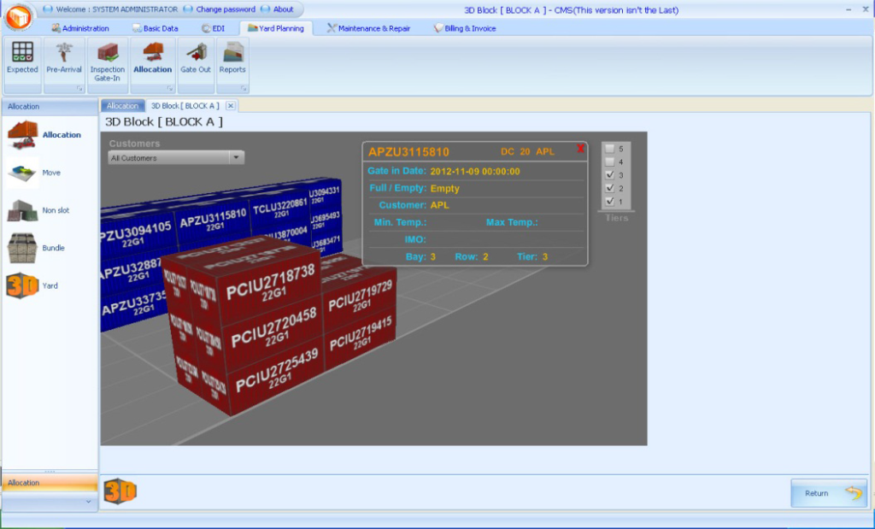
Task: Click the Allocation sidebar header
Action: coord(50,106)
